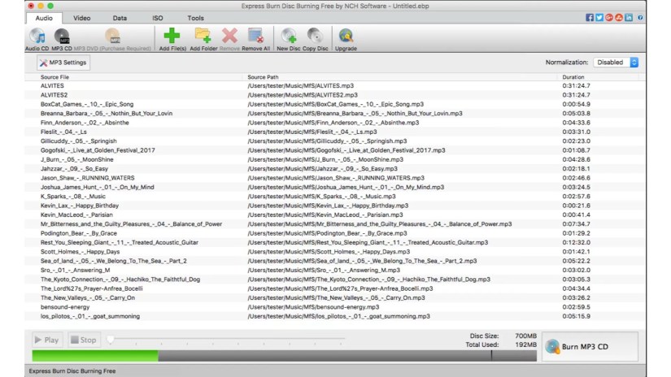This screenshot has height=377, width=671.
Task: Select BoxCat_Games_-_10_-_Epic_Song row
Action: [x=335, y=104]
